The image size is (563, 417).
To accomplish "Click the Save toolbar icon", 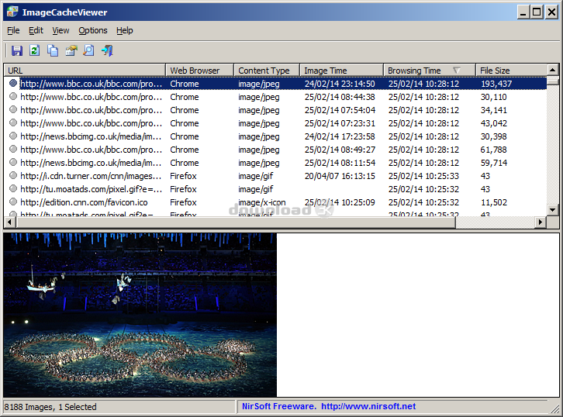I will tap(16, 51).
